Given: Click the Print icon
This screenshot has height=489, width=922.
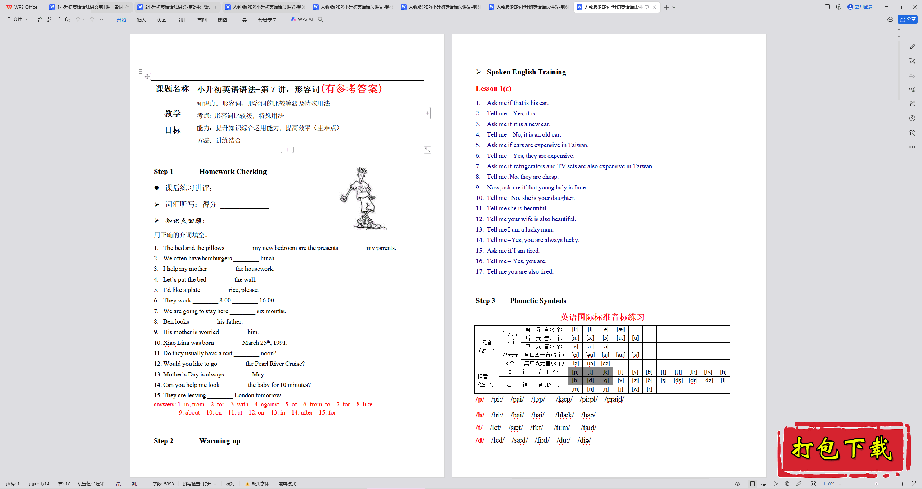Looking at the screenshot, I should coord(58,19).
